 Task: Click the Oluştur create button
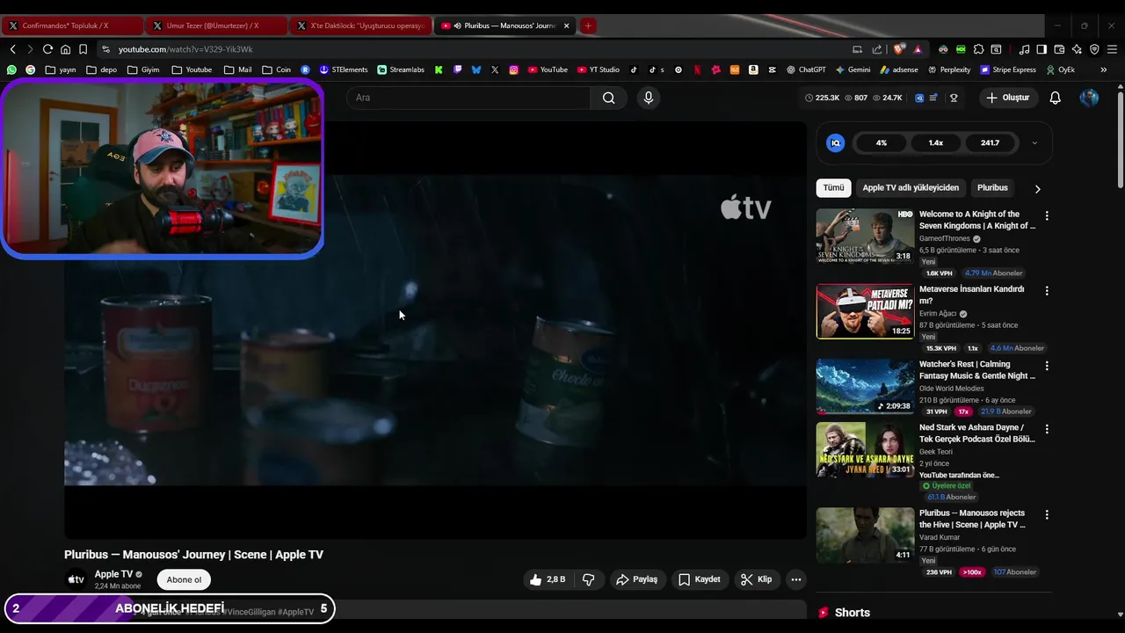tap(1007, 98)
